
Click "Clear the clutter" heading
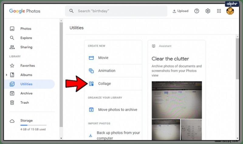coord(170,59)
